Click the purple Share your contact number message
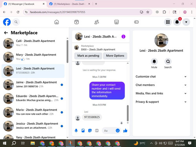Image resolution: width=196 pixels, height=147 pixels. (107, 91)
